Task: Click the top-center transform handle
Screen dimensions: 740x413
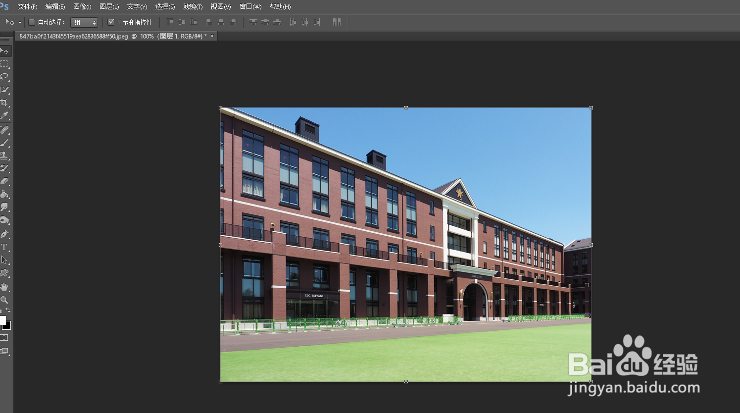Action: point(406,107)
